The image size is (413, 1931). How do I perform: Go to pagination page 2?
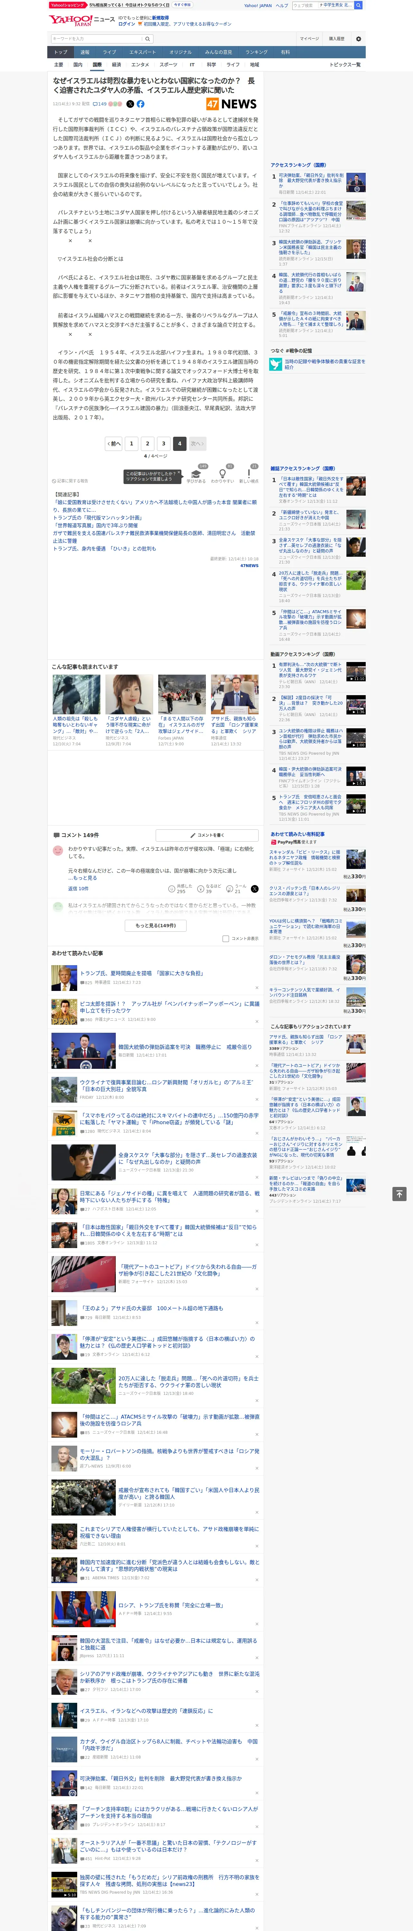pos(148,444)
